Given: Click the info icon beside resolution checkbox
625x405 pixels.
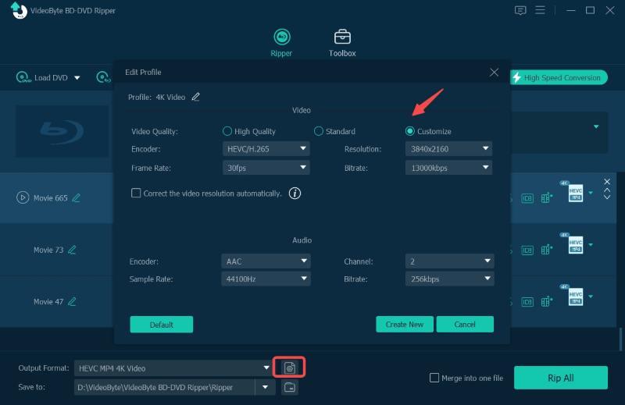Looking at the screenshot, I should (x=295, y=194).
